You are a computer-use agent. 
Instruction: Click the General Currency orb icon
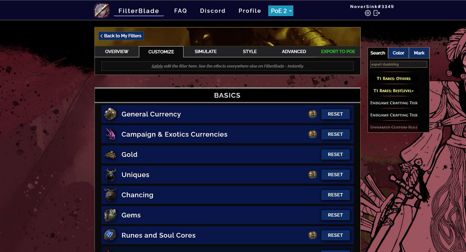(x=111, y=114)
